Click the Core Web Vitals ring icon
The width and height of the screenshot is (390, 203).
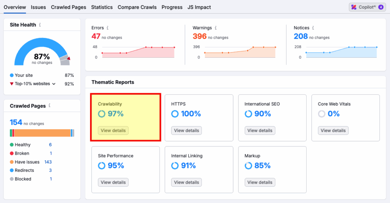pos(321,114)
